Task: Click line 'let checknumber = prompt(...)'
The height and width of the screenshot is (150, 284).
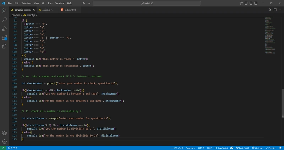Action: [x=70, y=83]
